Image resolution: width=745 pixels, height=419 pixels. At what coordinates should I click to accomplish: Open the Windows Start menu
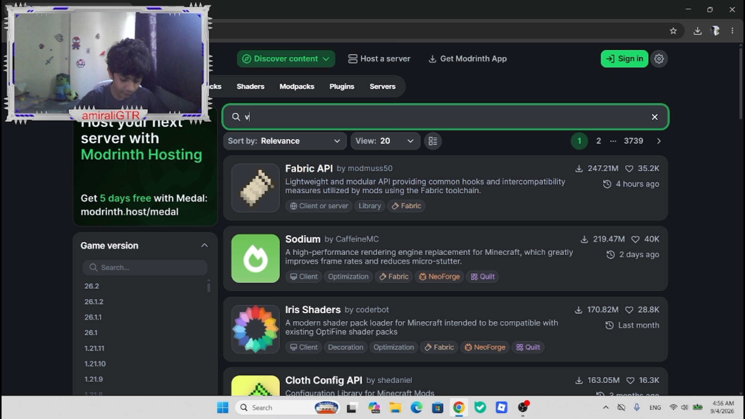[x=223, y=407]
